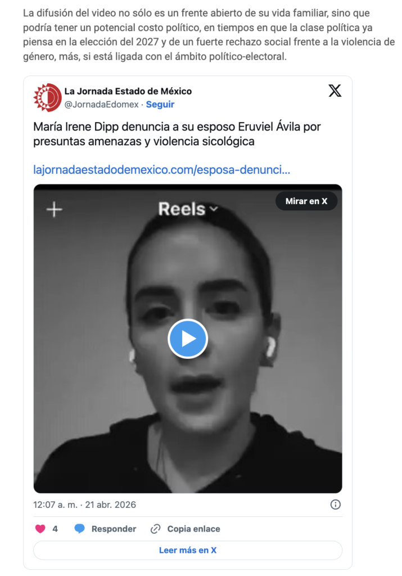
Task: Expand the Reels dropdown chevron
Action: point(214,209)
